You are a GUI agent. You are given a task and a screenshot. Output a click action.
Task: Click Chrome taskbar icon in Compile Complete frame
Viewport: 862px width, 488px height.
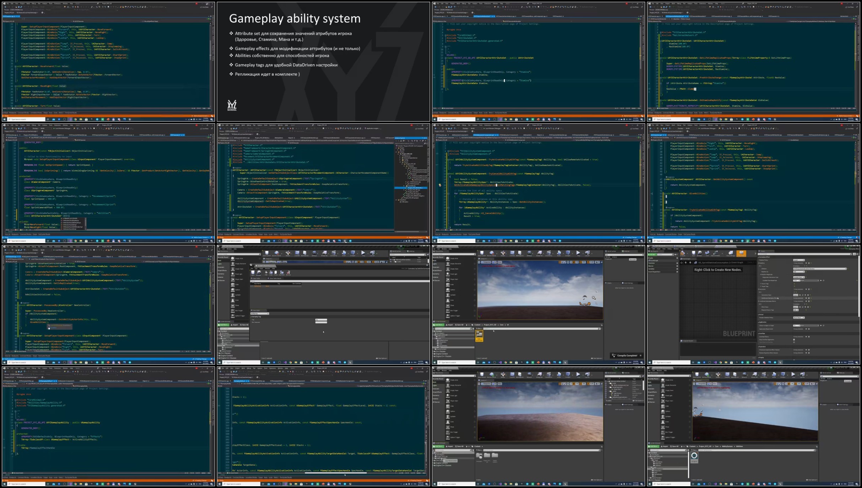coord(505,363)
